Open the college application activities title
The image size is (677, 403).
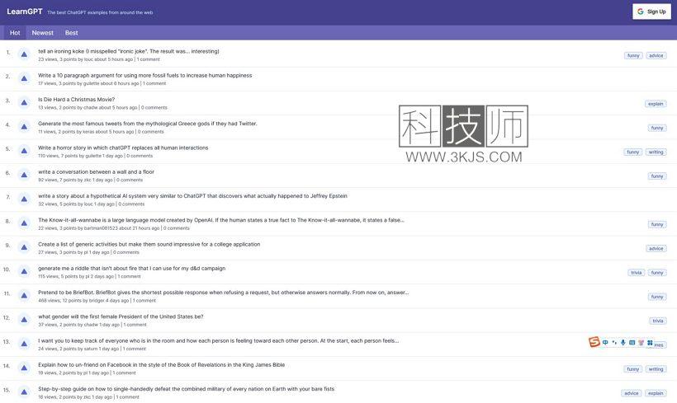[149, 245]
